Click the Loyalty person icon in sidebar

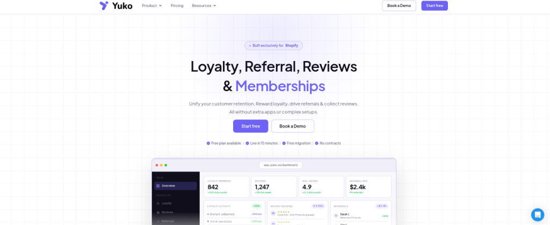[158, 204]
